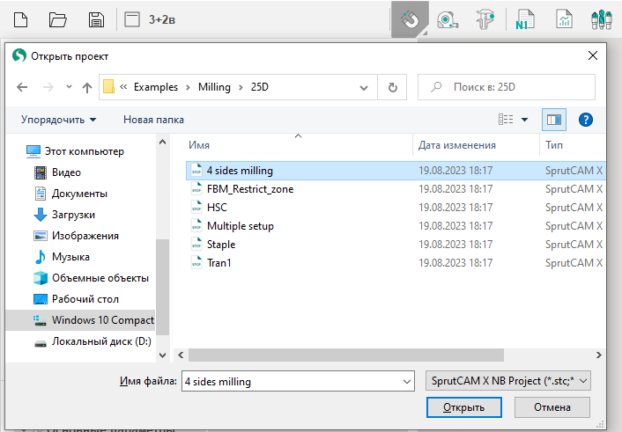Expand the Упорядочить dropdown menu
622x432 pixels.
tap(59, 119)
